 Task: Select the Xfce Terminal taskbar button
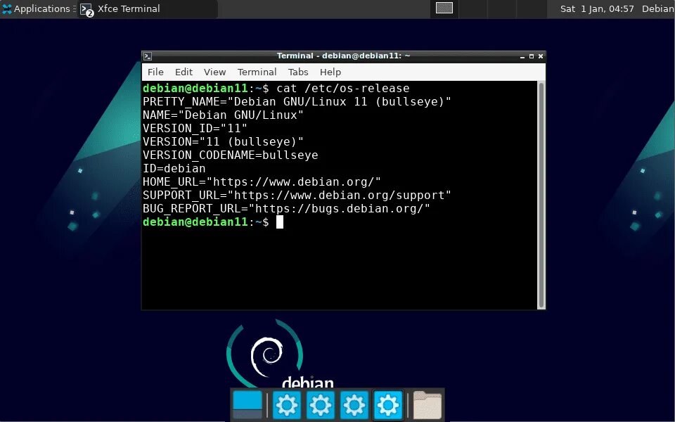[147, 9]
